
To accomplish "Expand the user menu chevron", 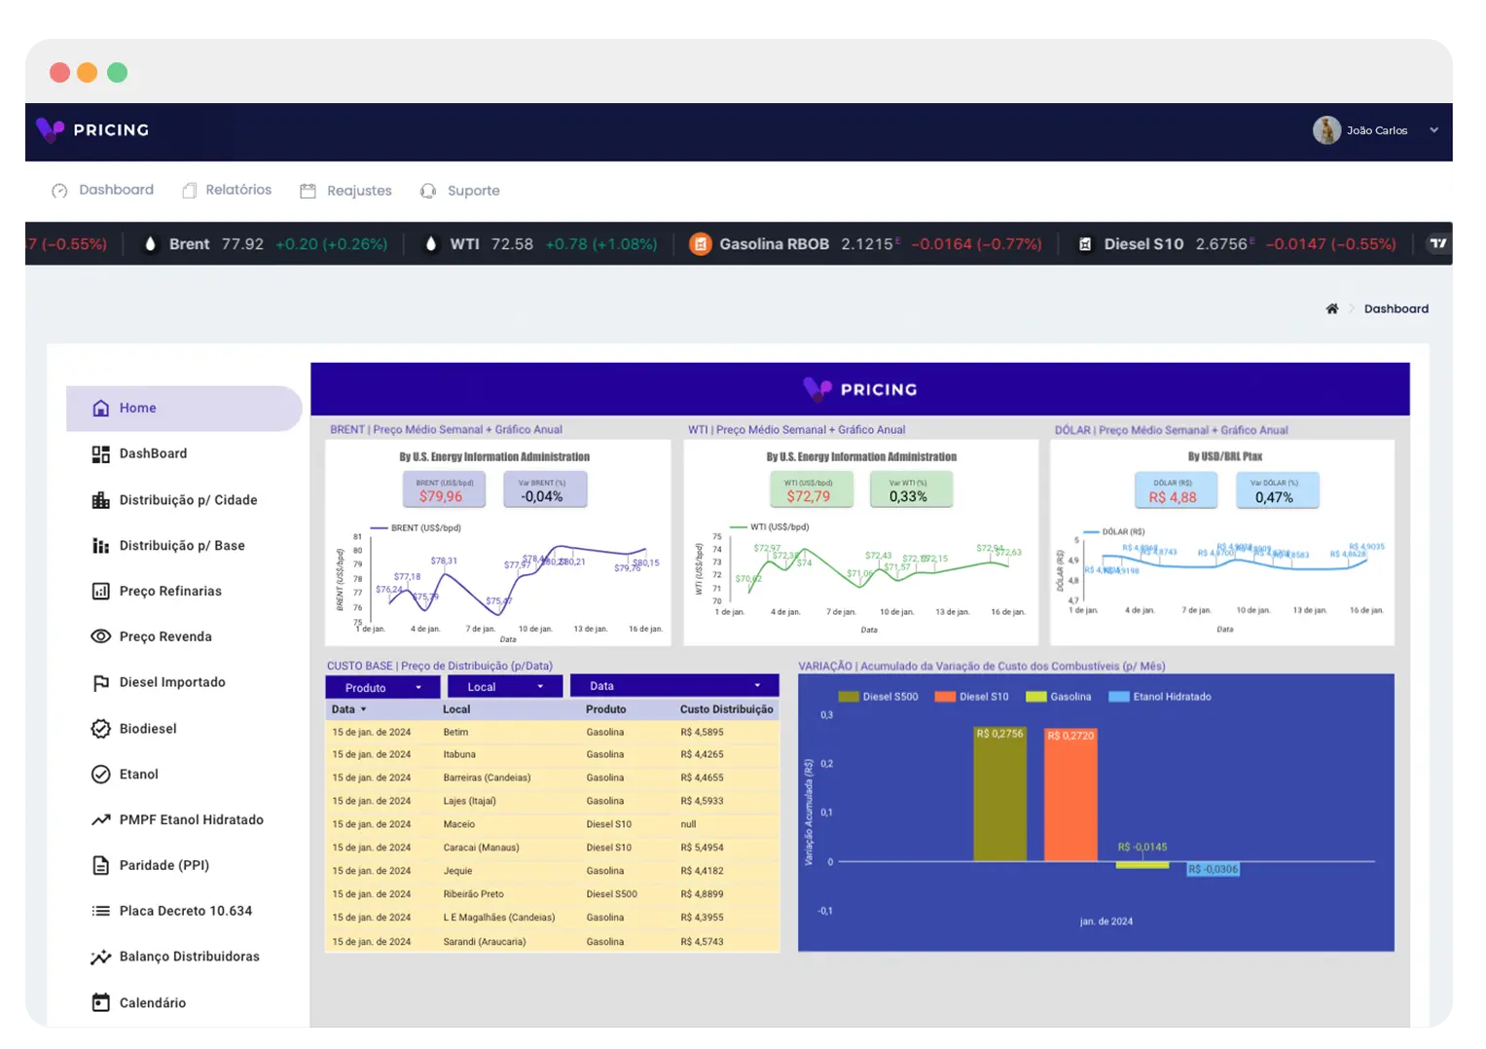I will [1433, 130].
